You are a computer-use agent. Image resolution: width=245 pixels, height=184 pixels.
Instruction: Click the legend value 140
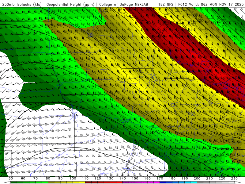point(123,178)
